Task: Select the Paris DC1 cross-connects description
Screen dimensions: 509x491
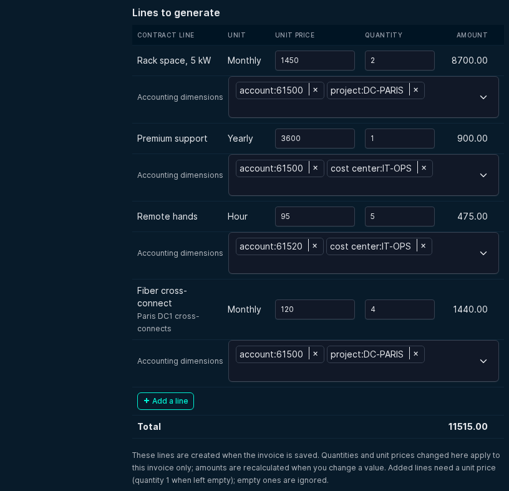Action: 168,322
